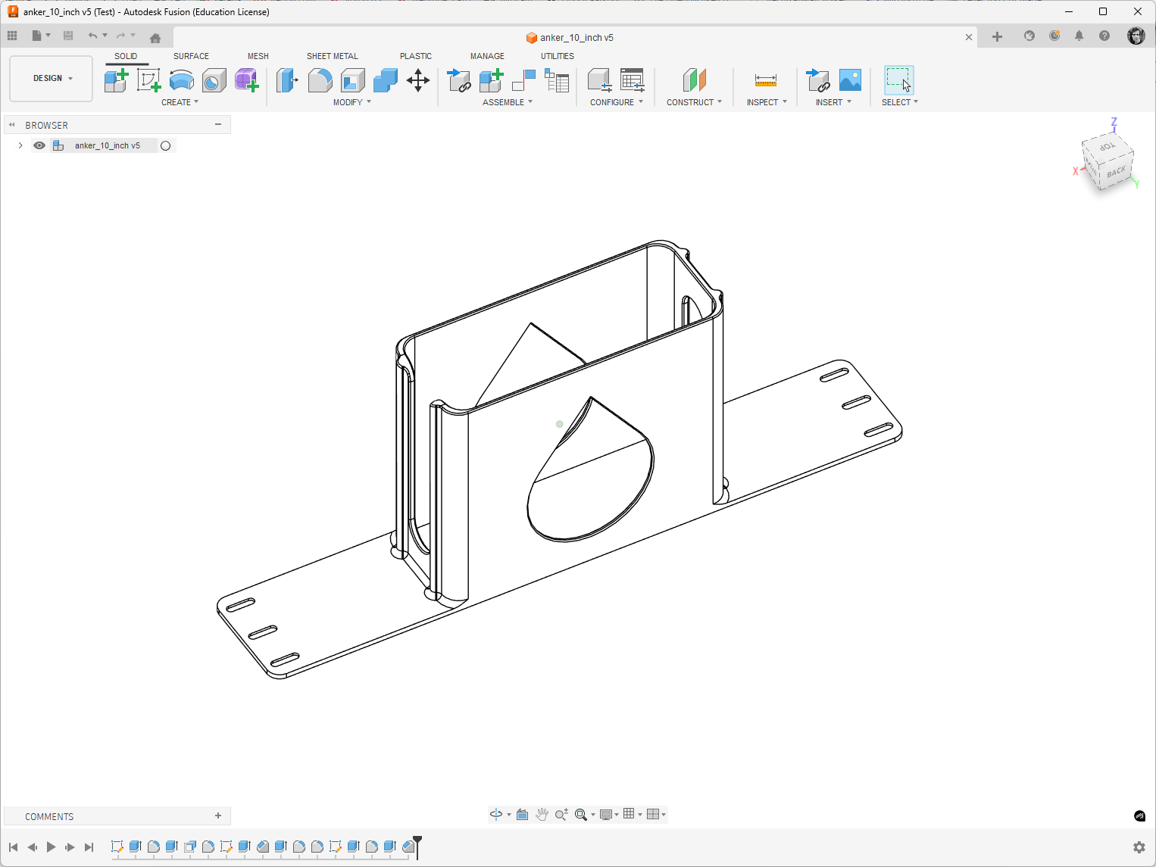Activate the Select tool
The image size is (1156, 867).
[x=899, y=80]
